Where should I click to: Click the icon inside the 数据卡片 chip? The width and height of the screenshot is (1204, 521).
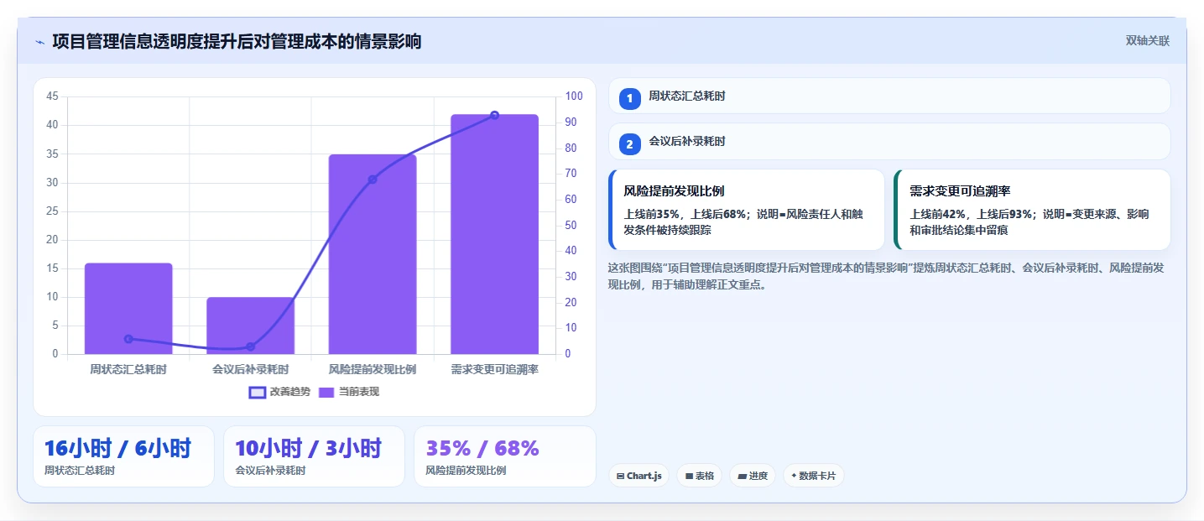coord(794,476)
